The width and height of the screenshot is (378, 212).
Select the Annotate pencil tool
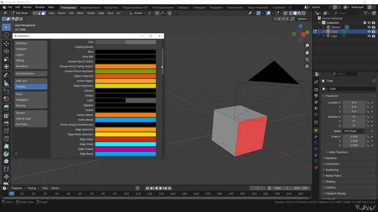click(6, 75)
